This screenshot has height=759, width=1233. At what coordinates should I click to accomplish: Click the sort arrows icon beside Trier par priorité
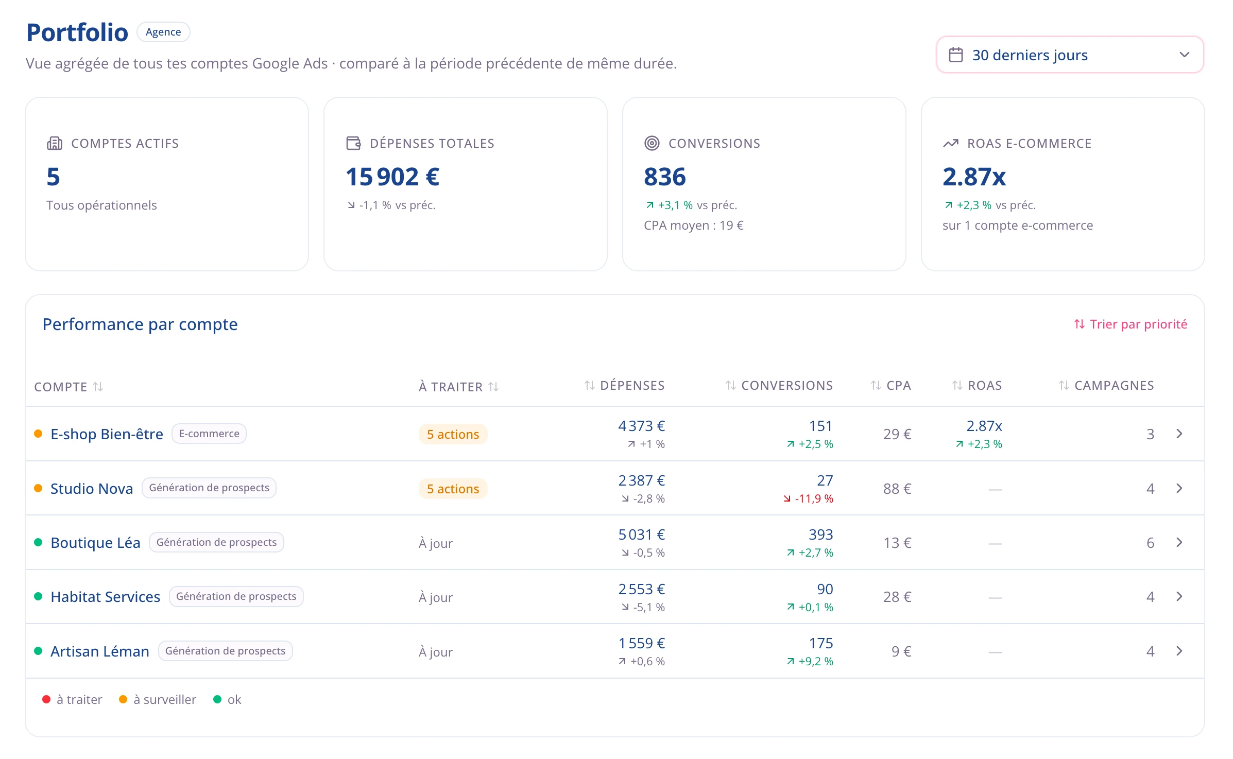1080,324
